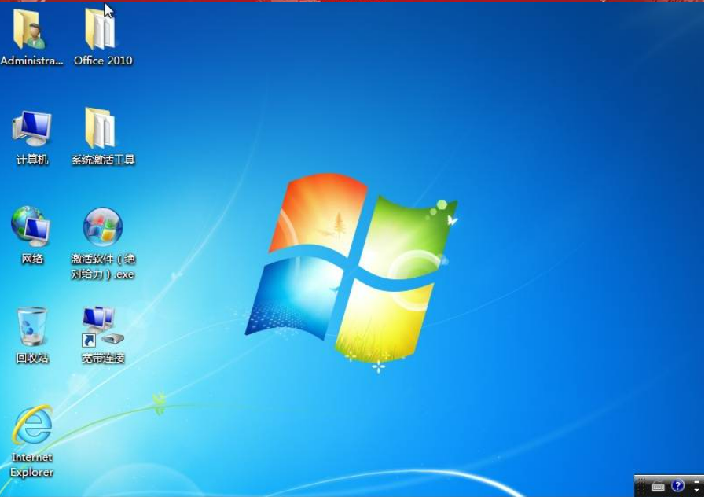Screen dimensions: 705x497
Task: Click the "Administra..." label text
Action: [x=32, y=61]
